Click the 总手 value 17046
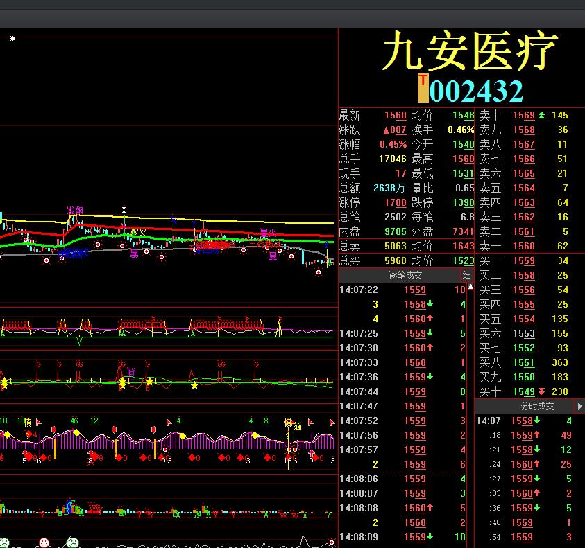The width and height of the screenshot is (585, 548). [393, 159]
